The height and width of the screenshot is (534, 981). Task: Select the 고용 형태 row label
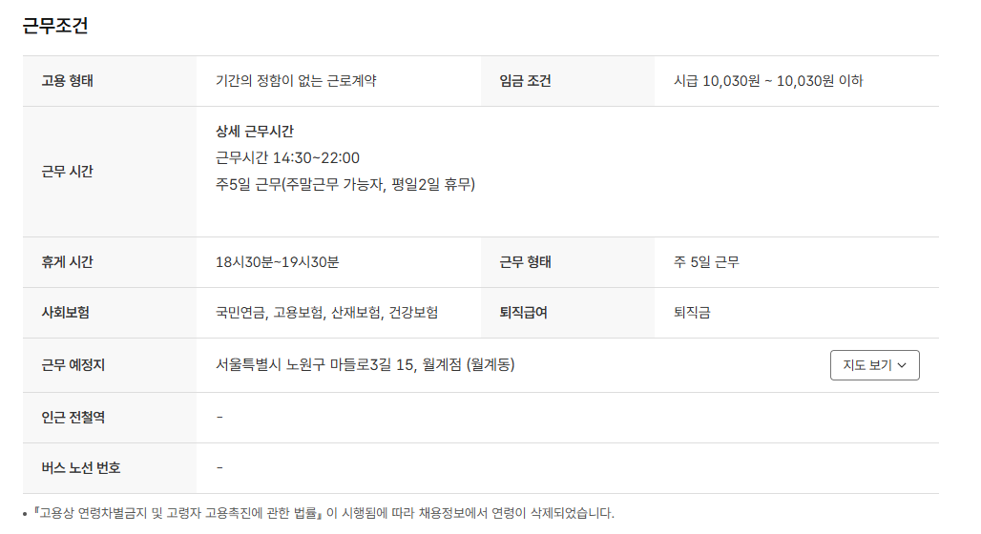(x=67, y=81)
